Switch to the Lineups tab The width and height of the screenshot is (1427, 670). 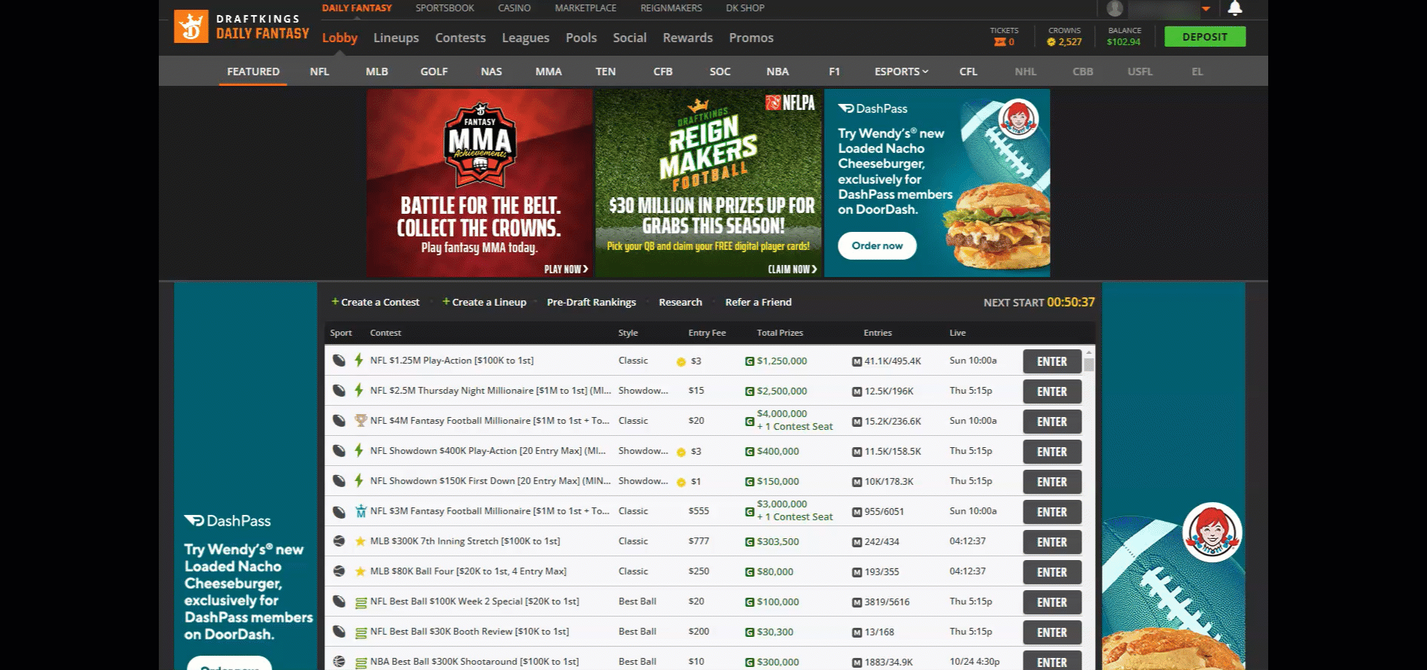[x=396, y=38]
